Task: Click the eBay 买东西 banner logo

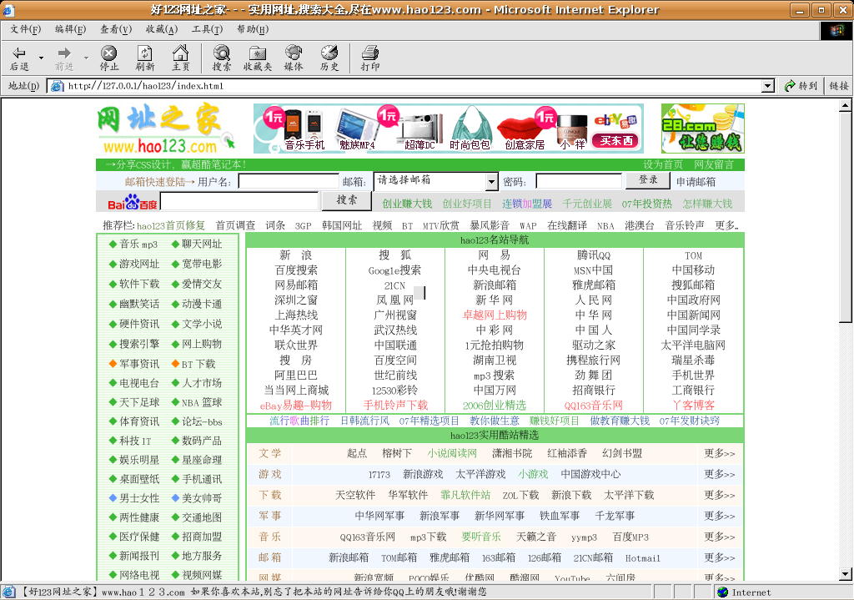Action: pyautogui.click(x=616, y=129)
